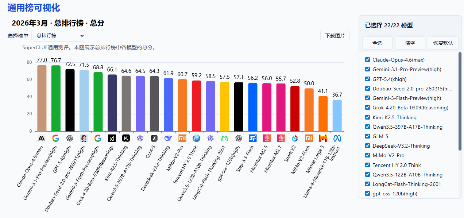Screen dimensions: 464x218
Task: Click the 恢复默认 restore defaults button
Action: [x=443, y=43]
